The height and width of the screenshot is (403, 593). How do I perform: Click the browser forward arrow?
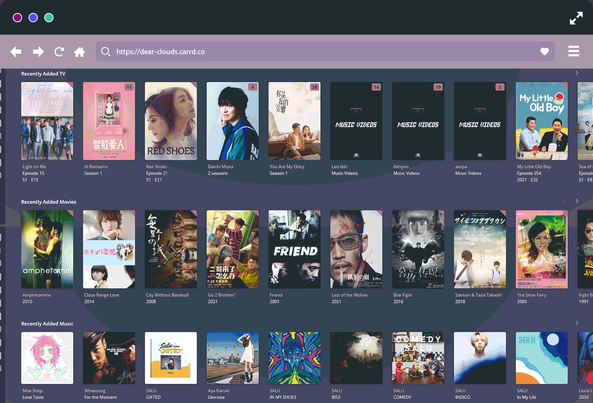click(x=38, y=52)
